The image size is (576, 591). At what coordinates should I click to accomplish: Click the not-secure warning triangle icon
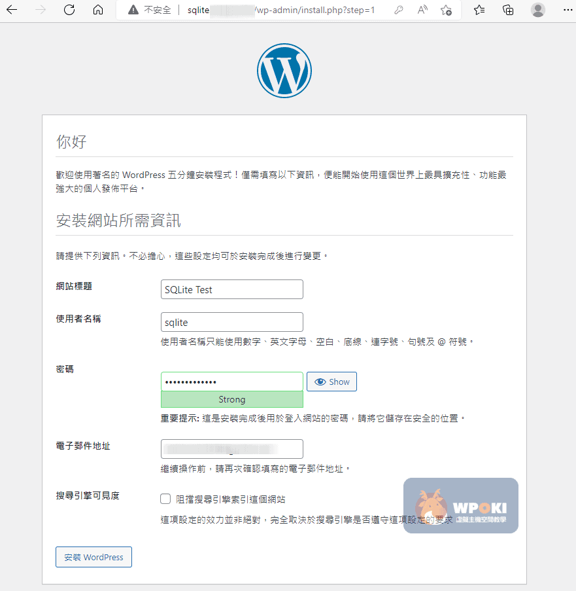pyautogui.click(x=133, y=10)
